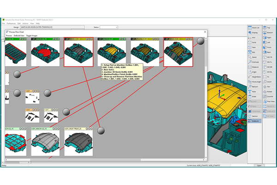Go to Prev View

(269, 101)
